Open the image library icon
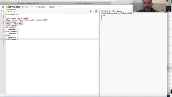 tap(96, 11)
